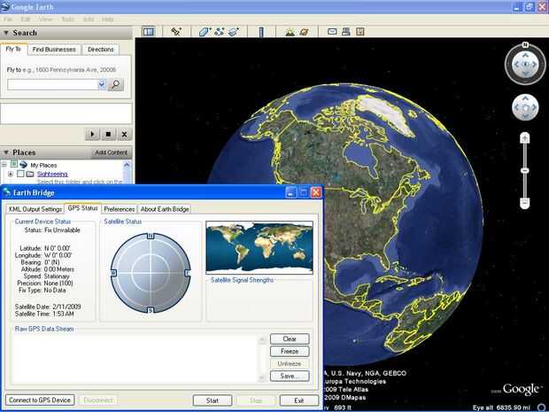The height and width of the screenshot is (412, 549).
Task: Click the hand in the Move joystick
Action: [x=525, y=107]
